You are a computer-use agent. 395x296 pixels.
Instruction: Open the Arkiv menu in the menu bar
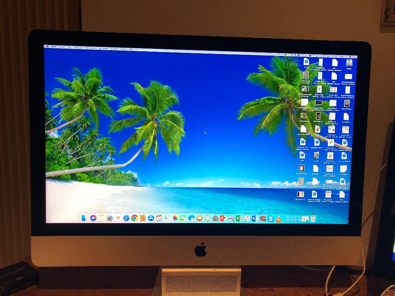(62, 49)
